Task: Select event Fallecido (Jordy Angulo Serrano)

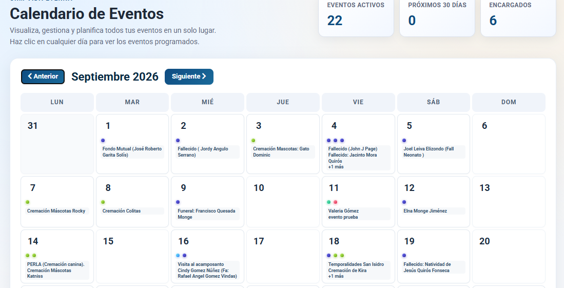Action: 203,152
